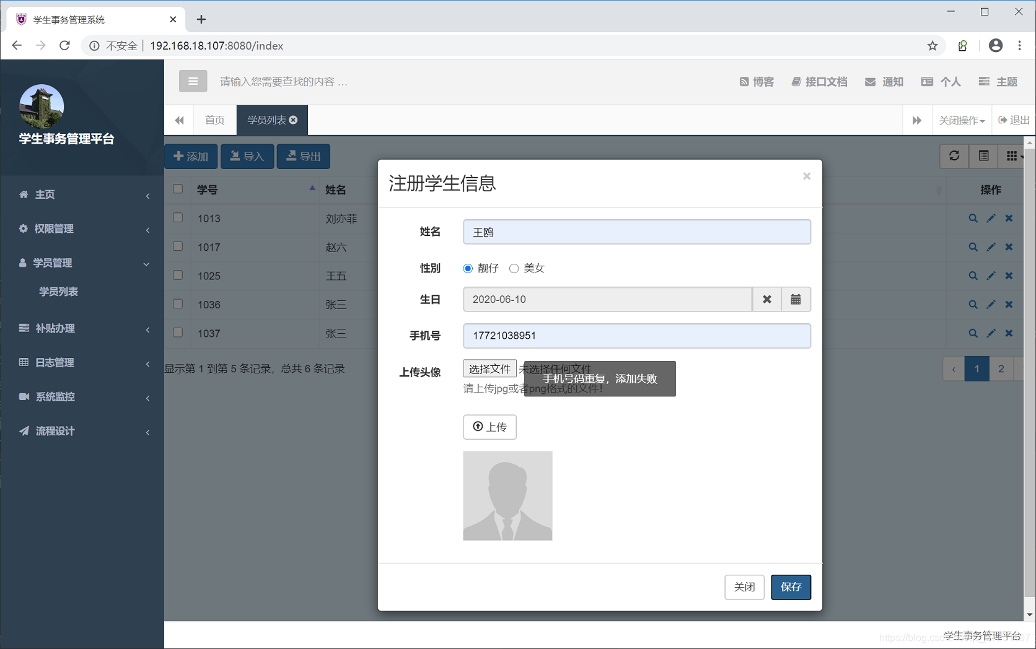Viewport: 1036px width, 649px height.
Task: Expand the 主页 sidebar menu
Action: coord(82,194)
